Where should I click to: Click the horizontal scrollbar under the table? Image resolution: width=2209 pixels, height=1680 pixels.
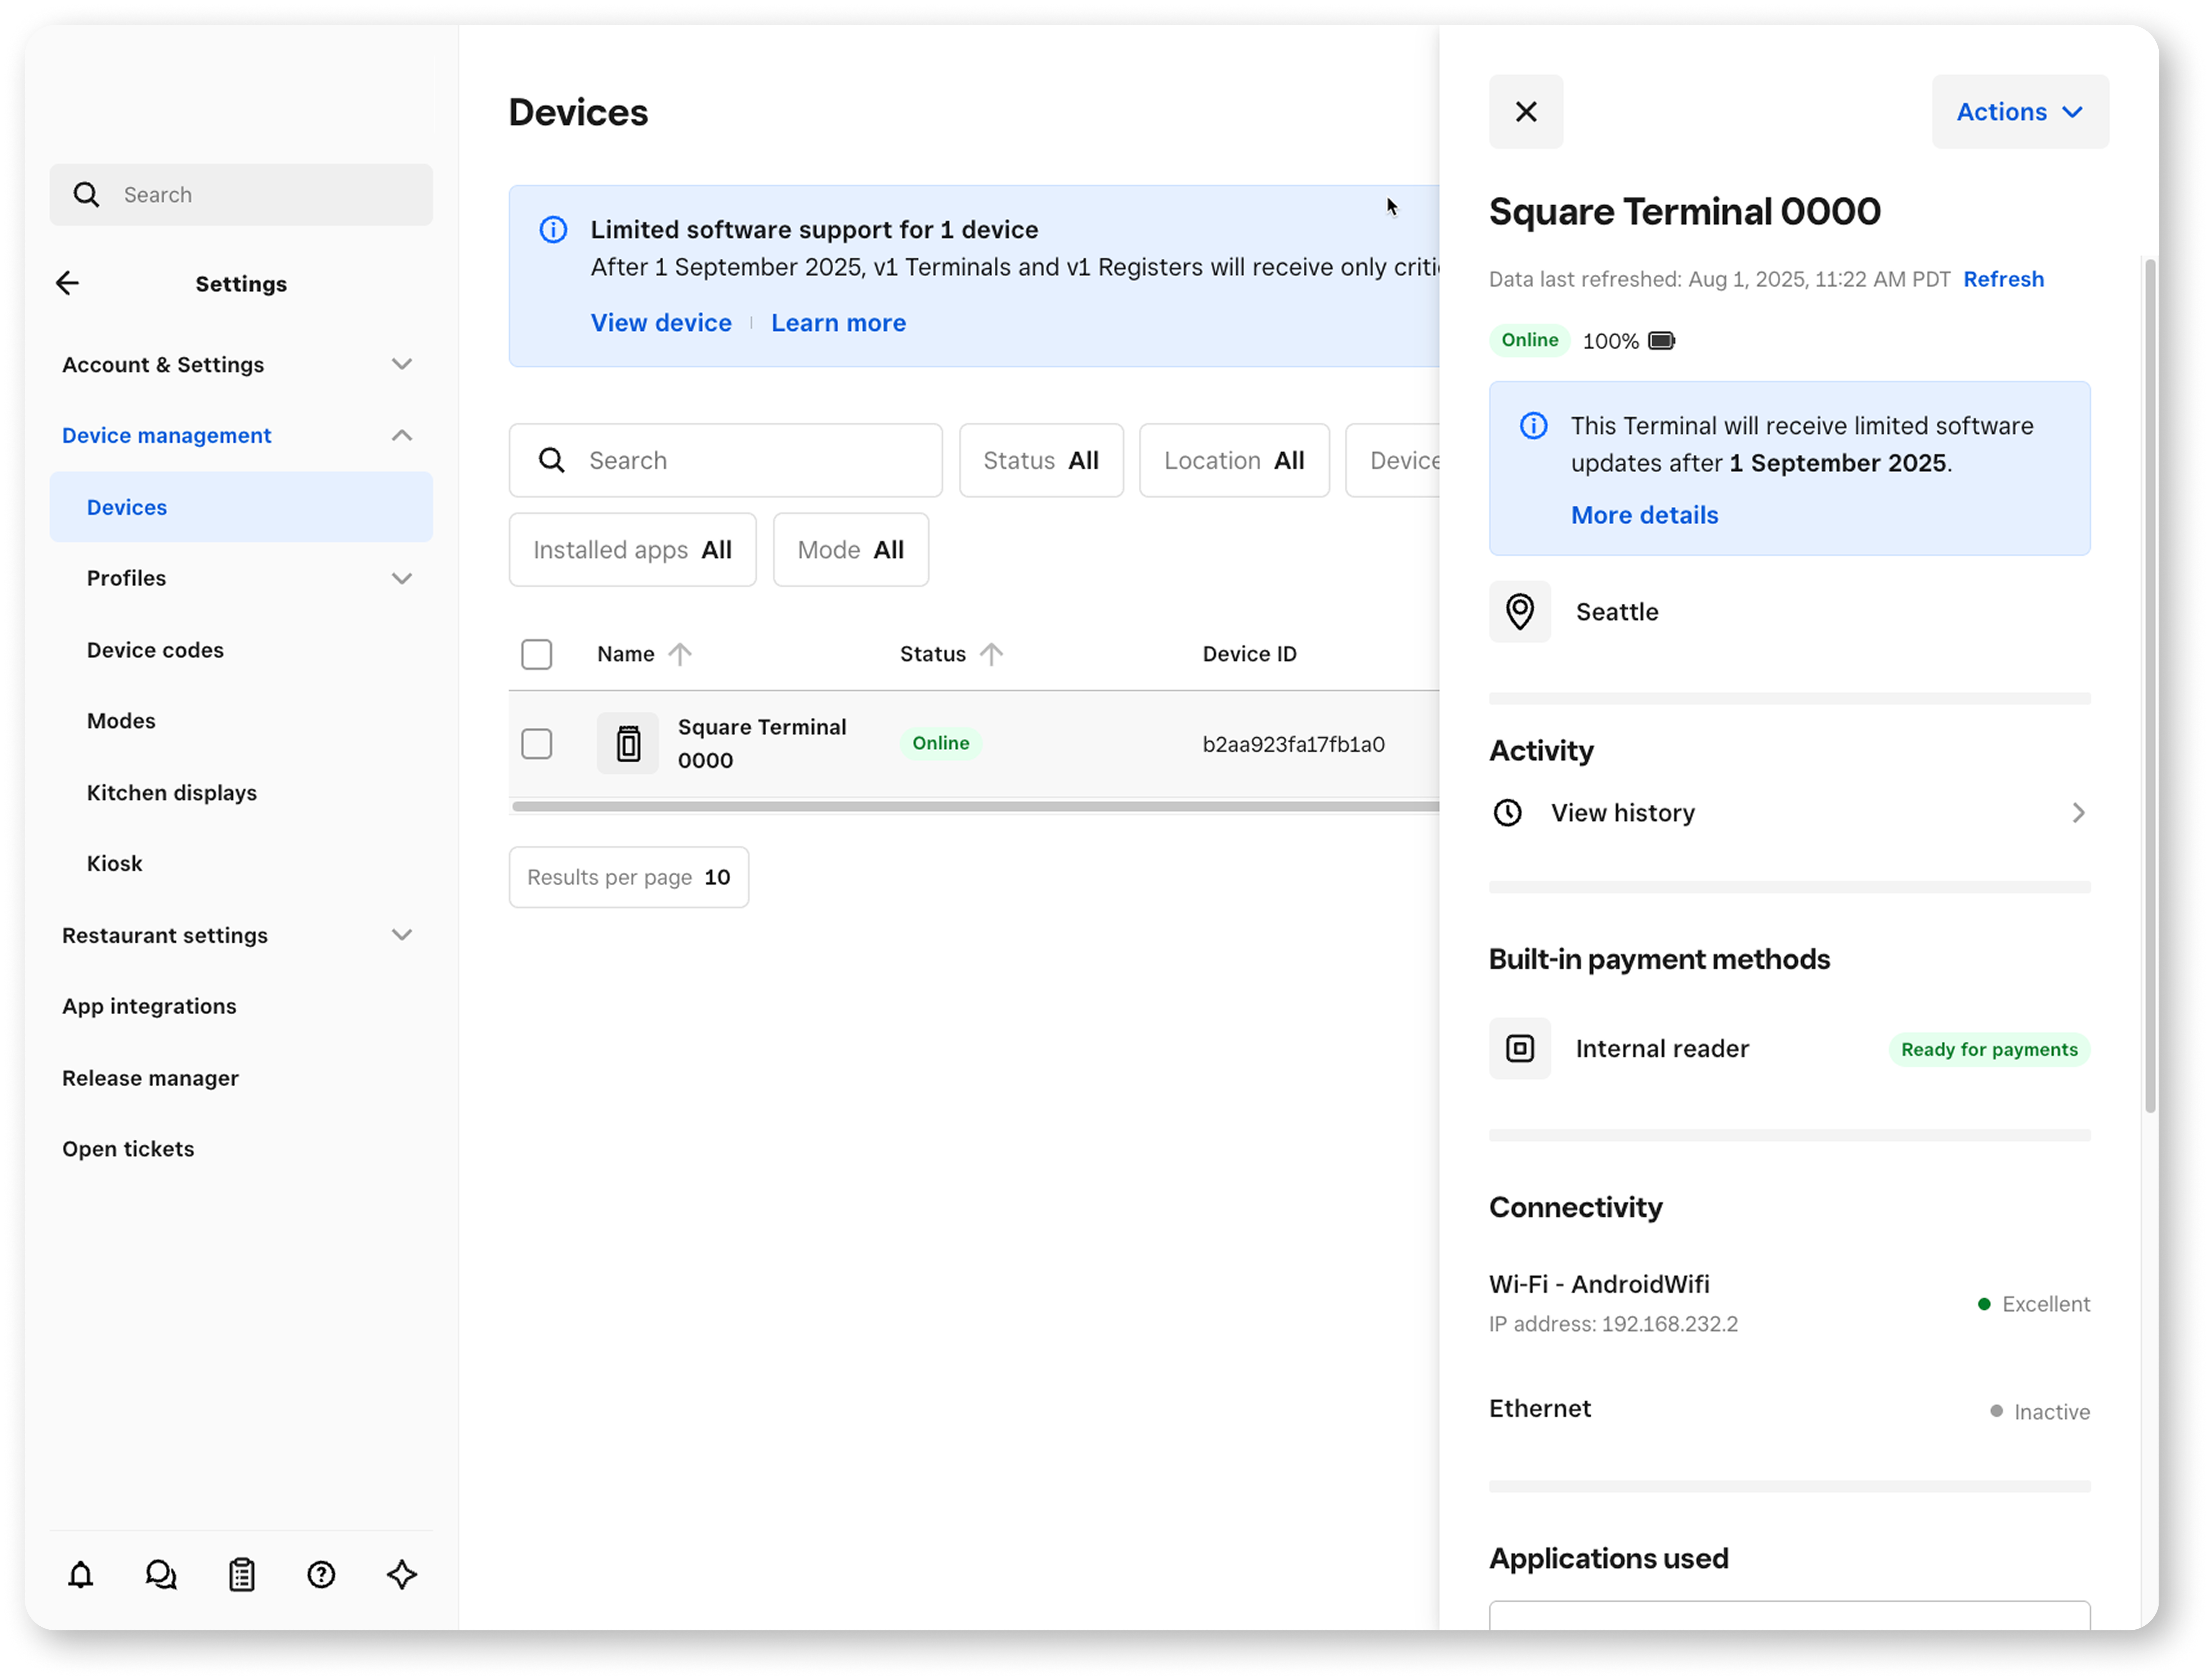[975, 806]
